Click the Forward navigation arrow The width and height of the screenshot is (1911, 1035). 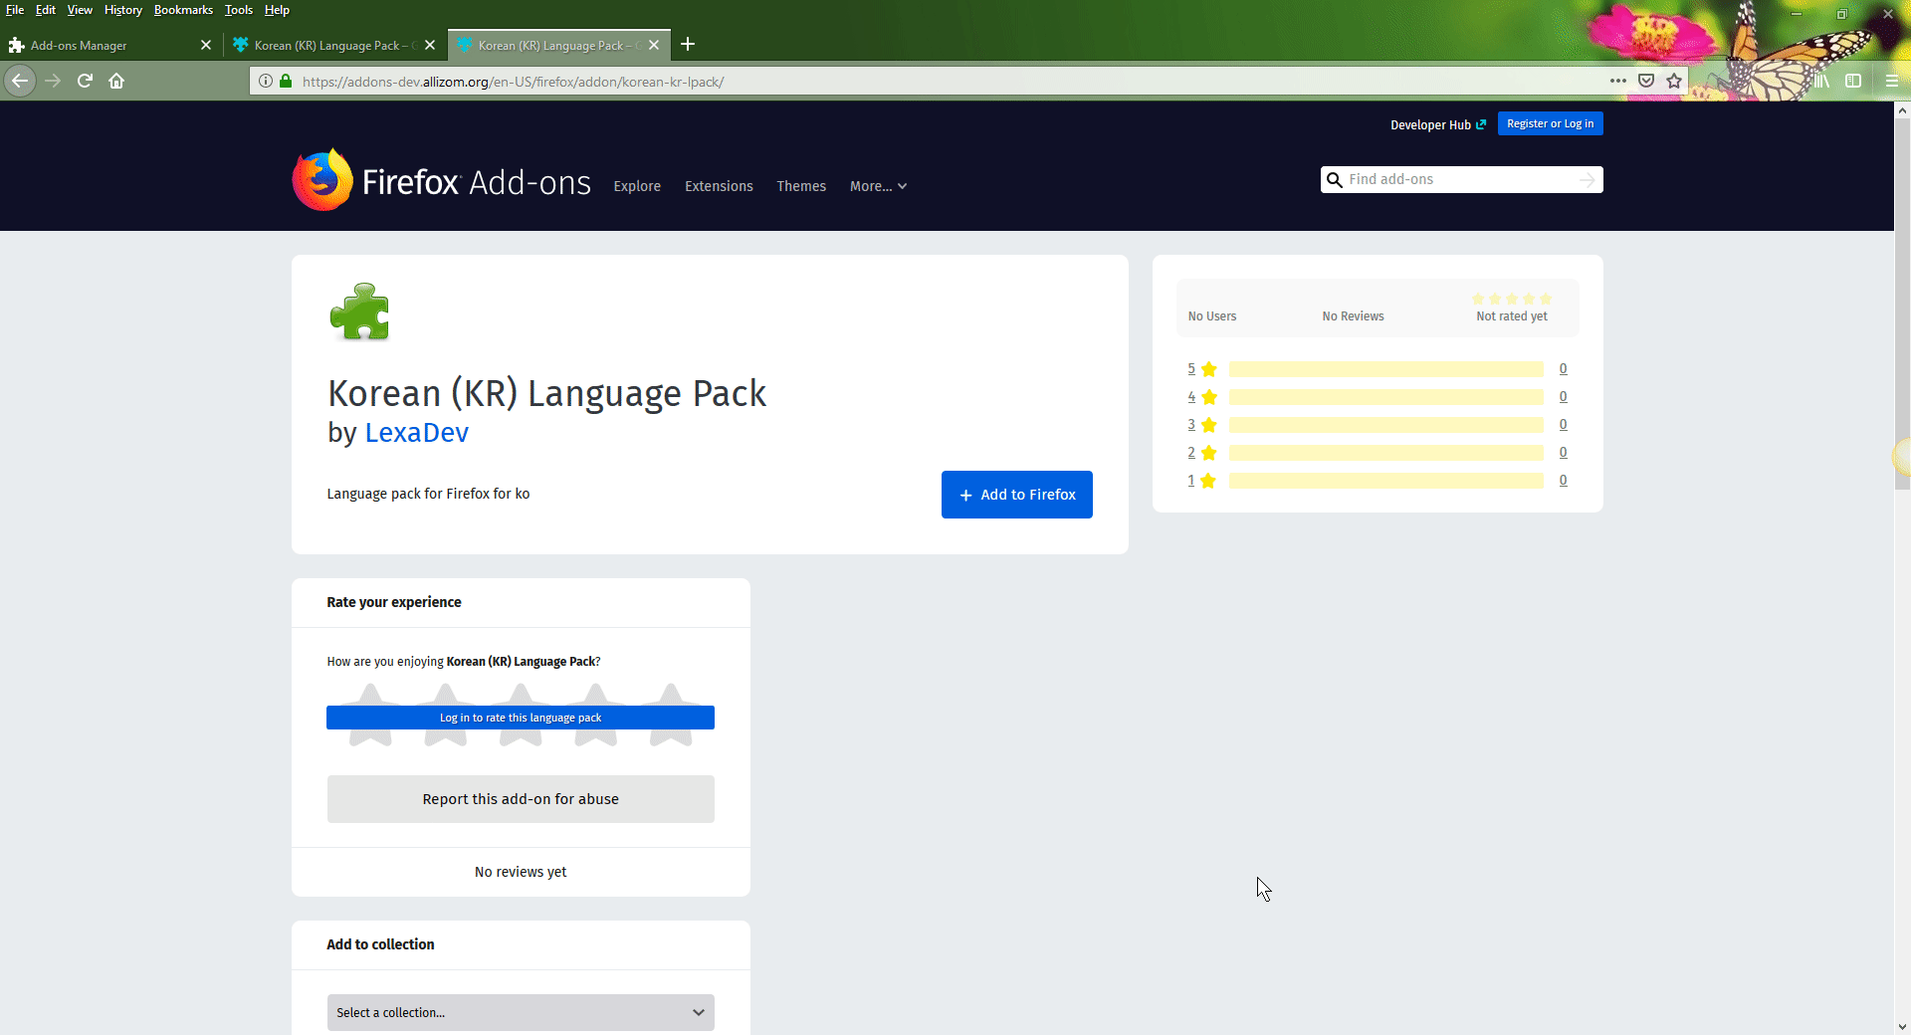click(53, 81)
